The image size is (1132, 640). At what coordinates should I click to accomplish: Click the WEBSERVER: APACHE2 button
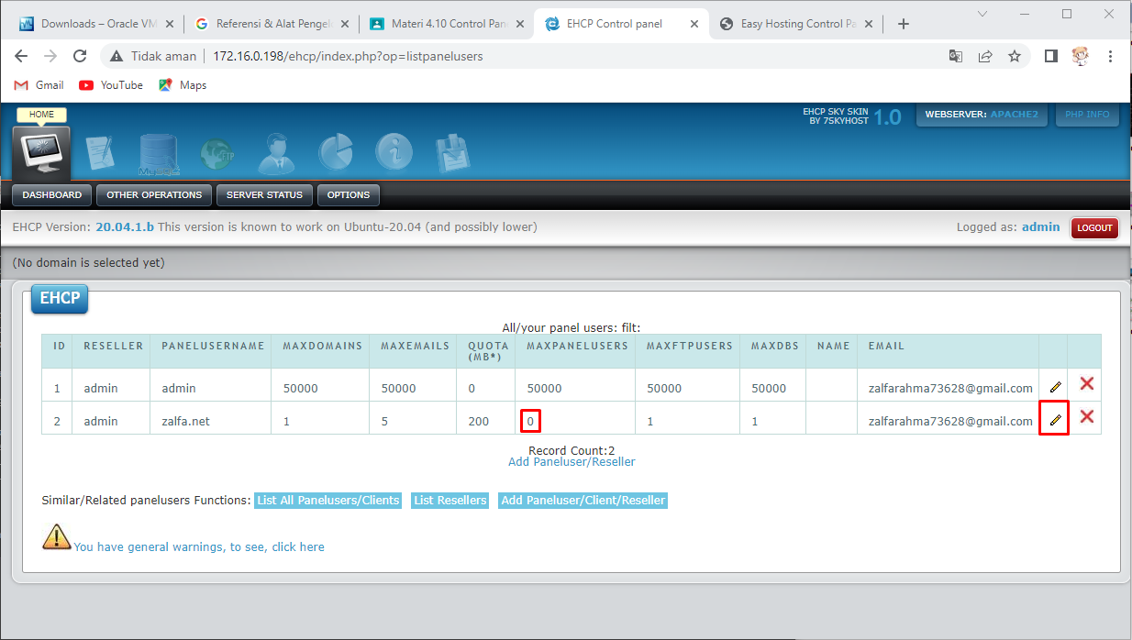click(982, 115)
